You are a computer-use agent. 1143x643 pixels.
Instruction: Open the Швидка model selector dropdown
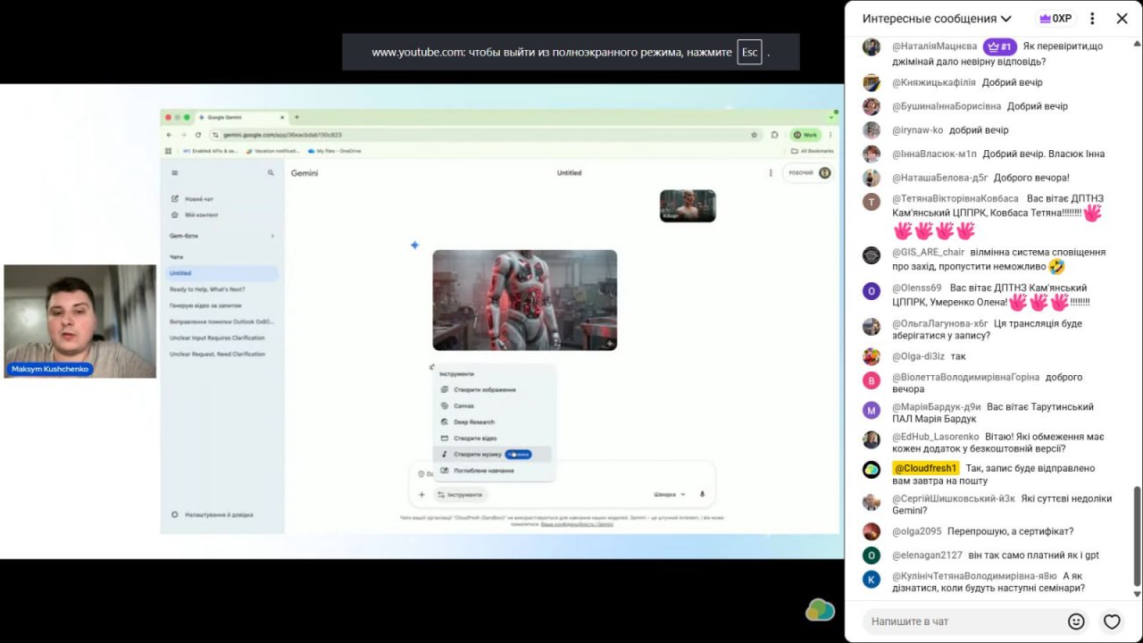[x=670, y=494]
